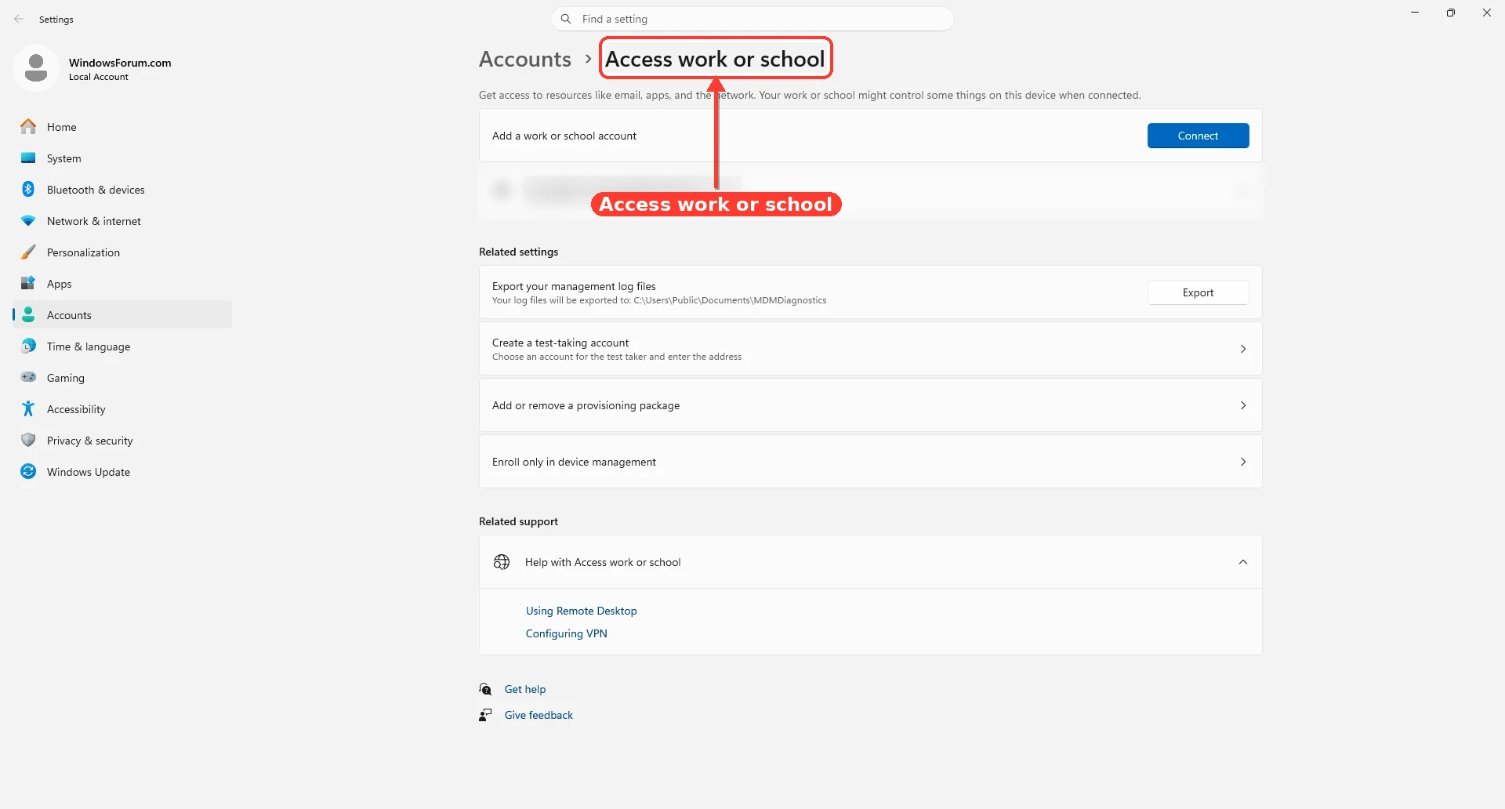1505x809 pixels.
Task: Collapse Help with Access work or school
Action: pos(1243,562)
